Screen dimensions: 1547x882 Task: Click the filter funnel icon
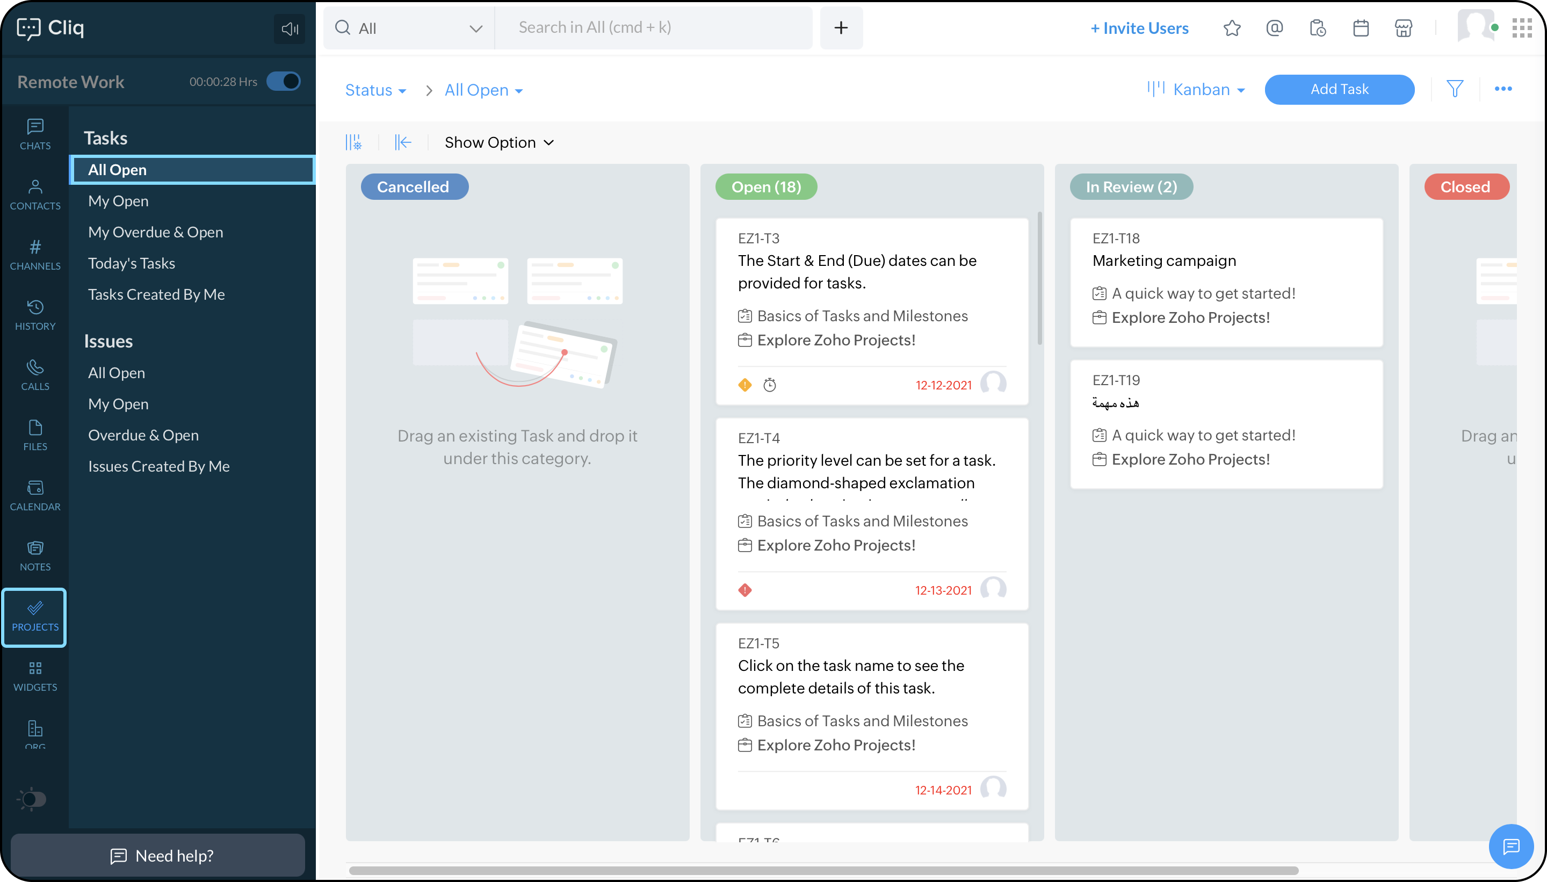tap(1454, 89)
